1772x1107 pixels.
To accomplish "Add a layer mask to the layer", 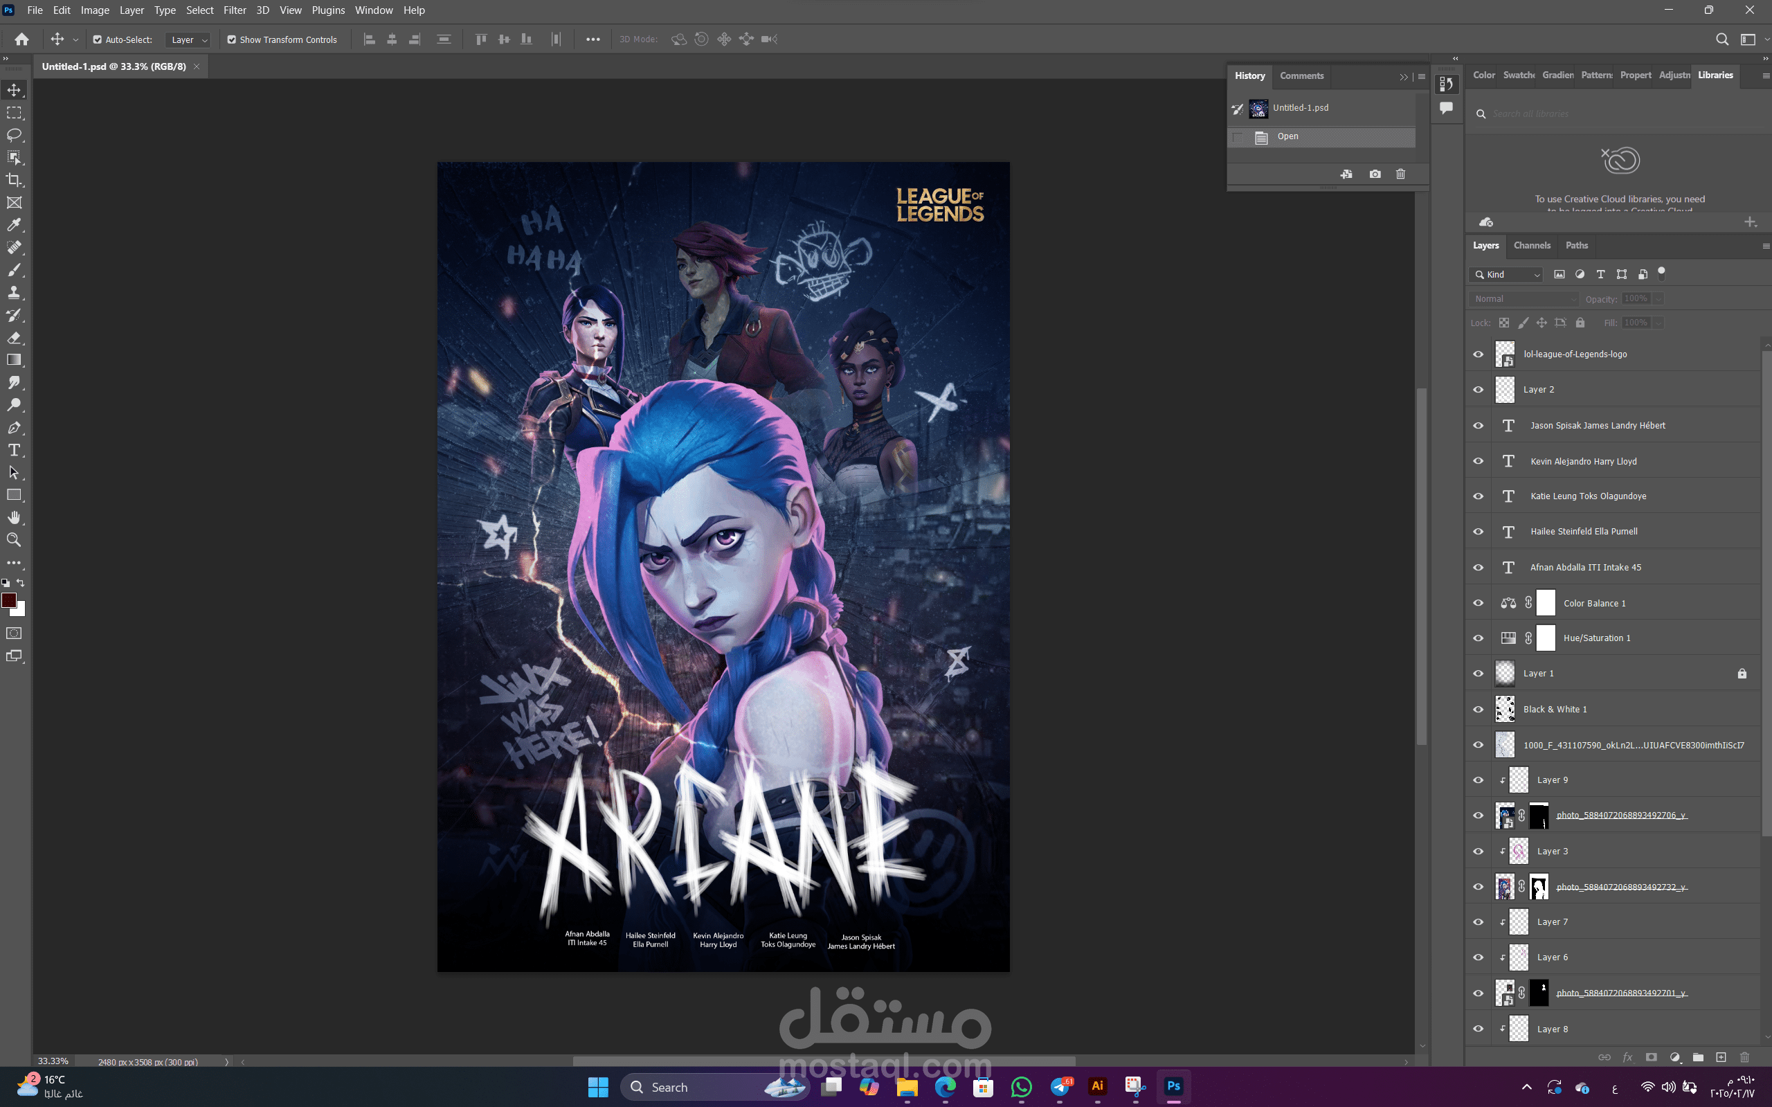I will [1652, 1057].
